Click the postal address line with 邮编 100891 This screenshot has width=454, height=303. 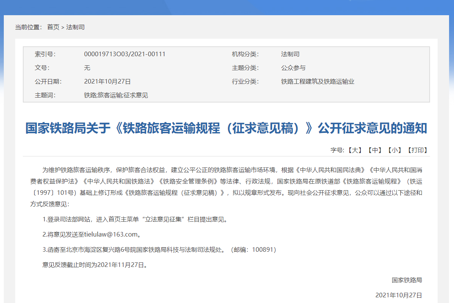point(159,250)
